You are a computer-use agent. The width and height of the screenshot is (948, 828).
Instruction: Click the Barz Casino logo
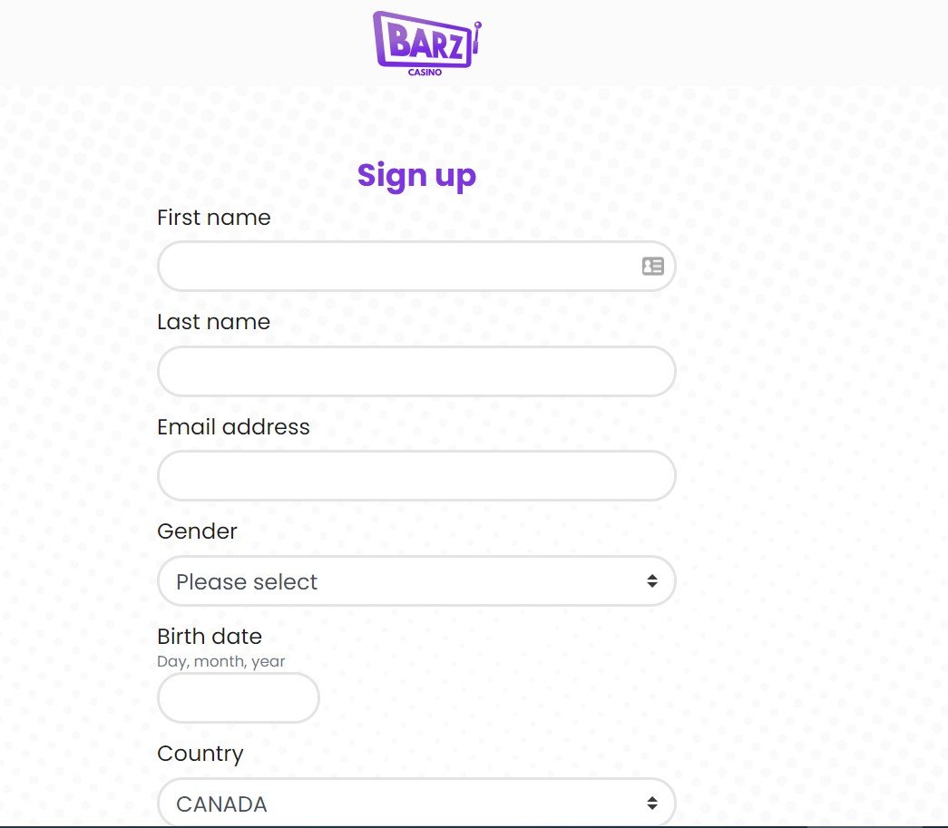[x=424, y=42]
